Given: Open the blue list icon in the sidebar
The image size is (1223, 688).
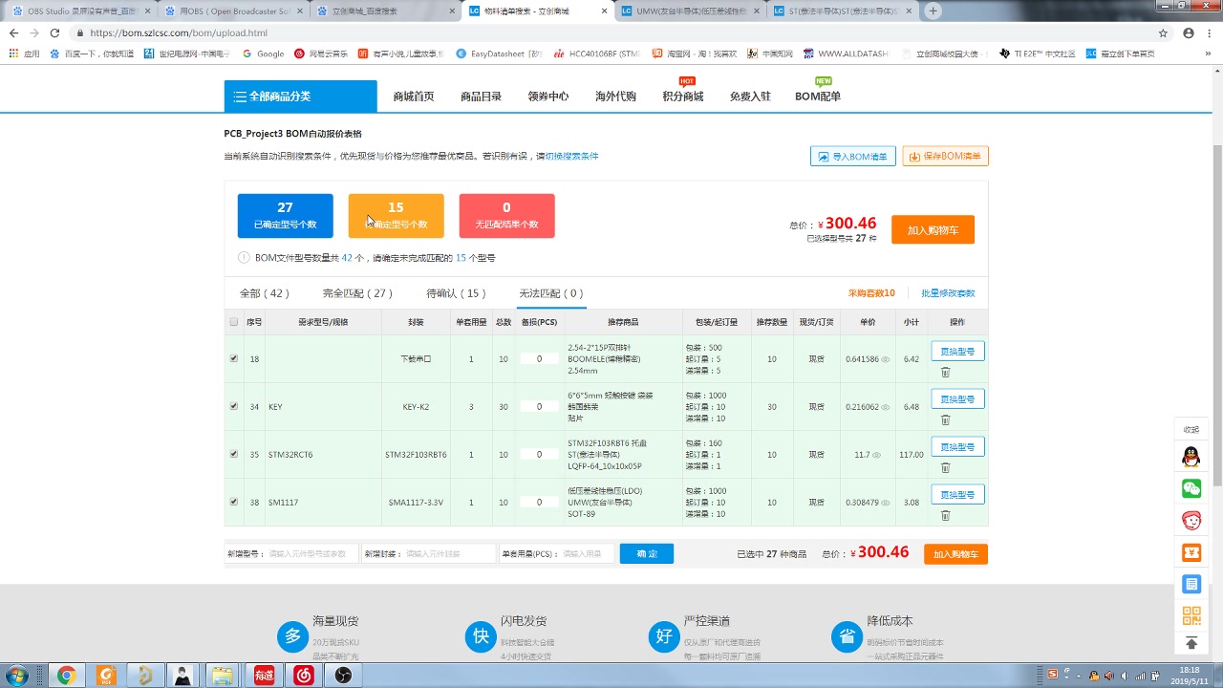Looking at the screenshot, I should coord(1191,584).
